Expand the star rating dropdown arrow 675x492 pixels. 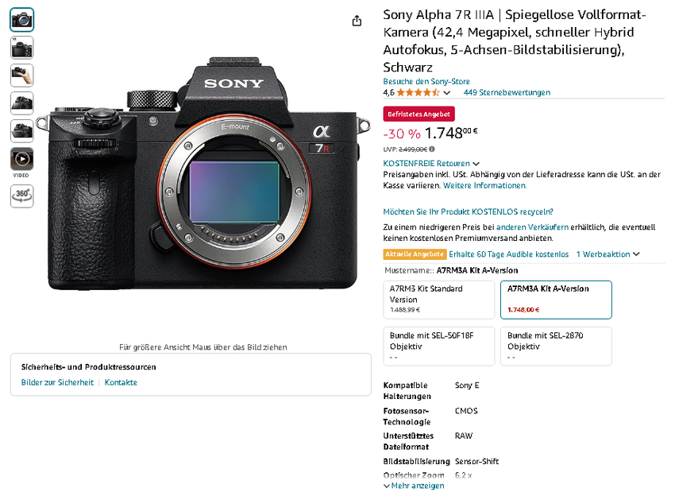click(447, 93)
